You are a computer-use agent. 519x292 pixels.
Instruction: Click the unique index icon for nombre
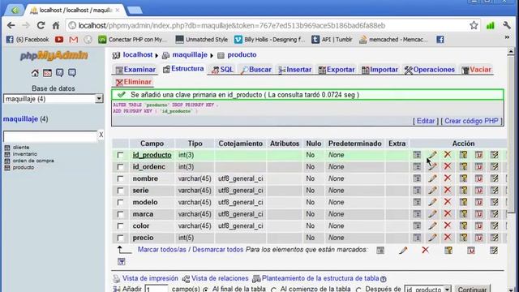point(478,178)
